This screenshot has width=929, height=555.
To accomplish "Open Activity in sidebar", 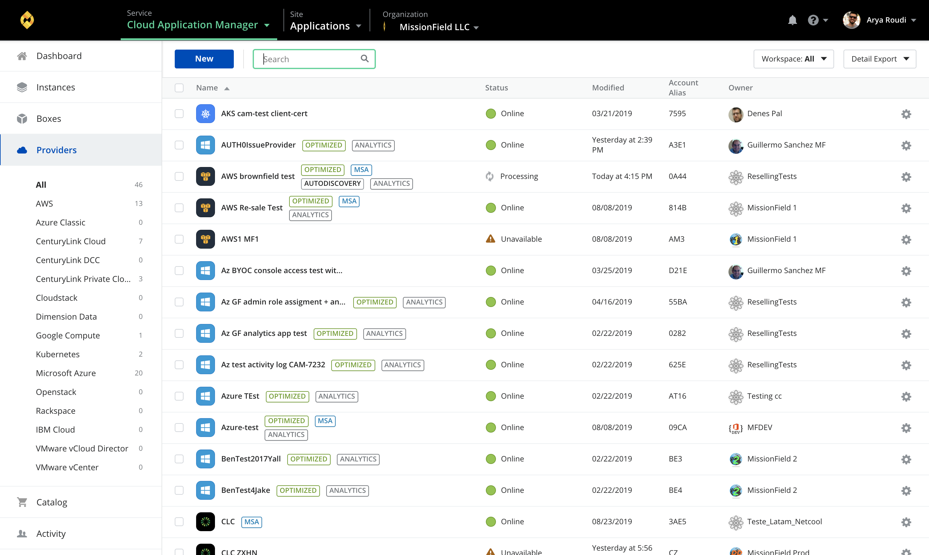I will (x=81, y=534).
